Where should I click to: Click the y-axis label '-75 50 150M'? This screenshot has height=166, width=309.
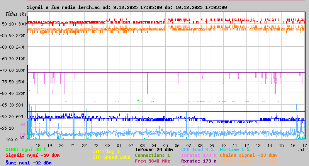pos(13,82)
